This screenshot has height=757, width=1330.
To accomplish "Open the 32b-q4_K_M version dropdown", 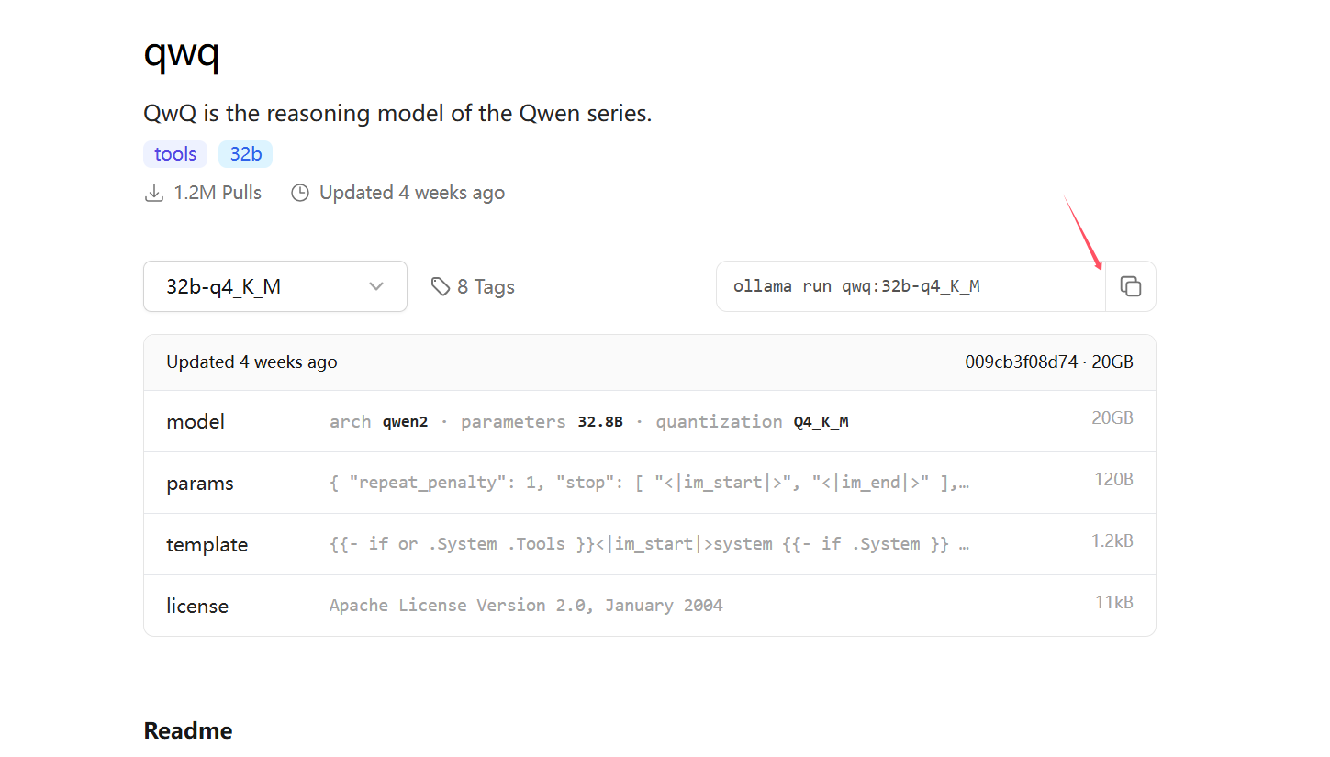I will [275, 286].
